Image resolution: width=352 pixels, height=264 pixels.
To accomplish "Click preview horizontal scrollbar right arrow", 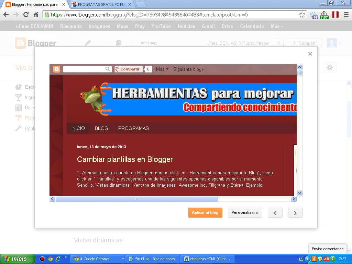I will tap(294, 199).
